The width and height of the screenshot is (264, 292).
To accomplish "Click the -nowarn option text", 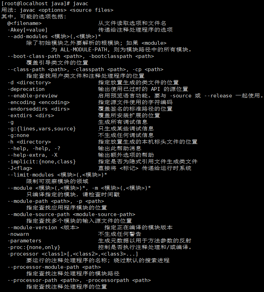I will (x=18, y=234).
